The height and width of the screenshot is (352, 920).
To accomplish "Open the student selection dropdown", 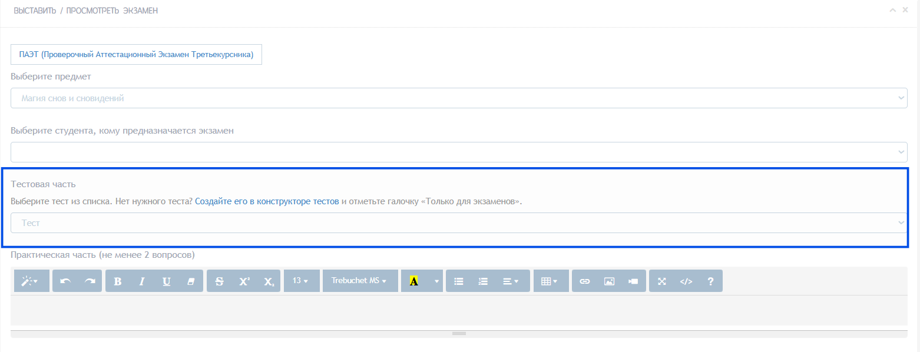I will [459, 152].
